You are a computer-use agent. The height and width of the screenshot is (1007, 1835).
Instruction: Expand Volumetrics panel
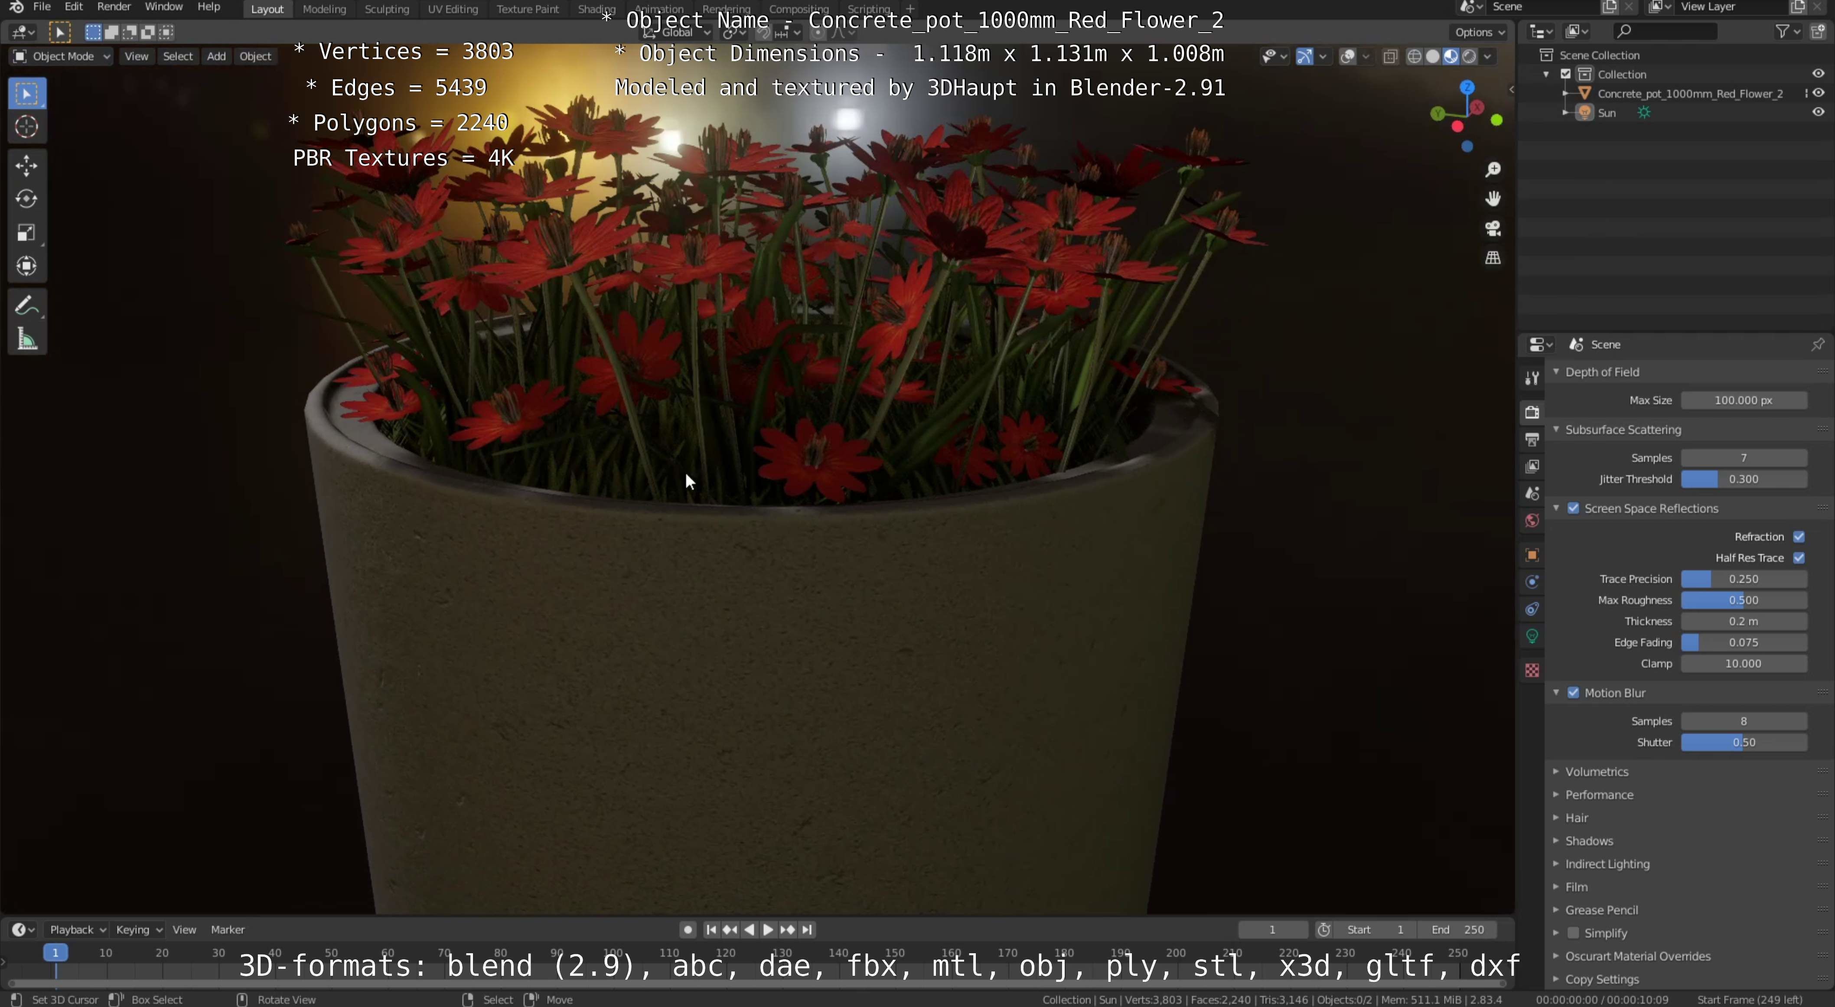[x=1597, y=772]
